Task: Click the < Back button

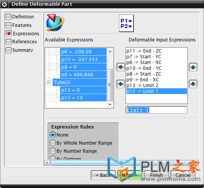Action: pos(103,175)
